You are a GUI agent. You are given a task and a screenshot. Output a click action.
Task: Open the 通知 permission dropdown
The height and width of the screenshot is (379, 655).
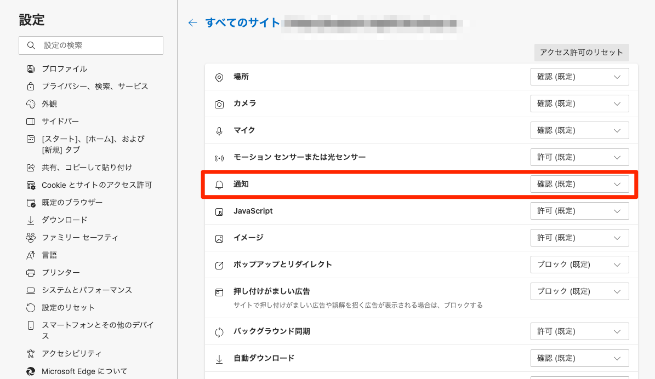coord(579,184)
